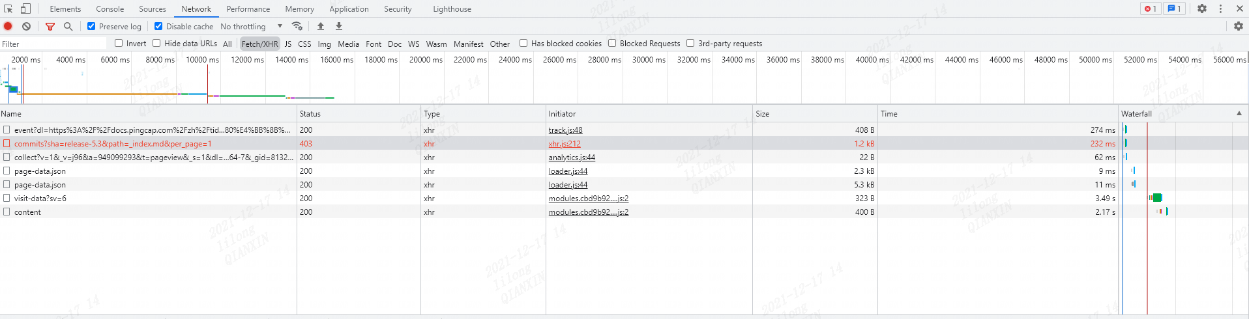Show the issues message badge

pyautogui.click(x=1174, y=8)
